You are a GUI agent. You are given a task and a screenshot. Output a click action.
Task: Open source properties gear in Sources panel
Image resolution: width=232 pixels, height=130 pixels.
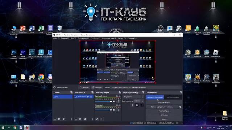85,119
